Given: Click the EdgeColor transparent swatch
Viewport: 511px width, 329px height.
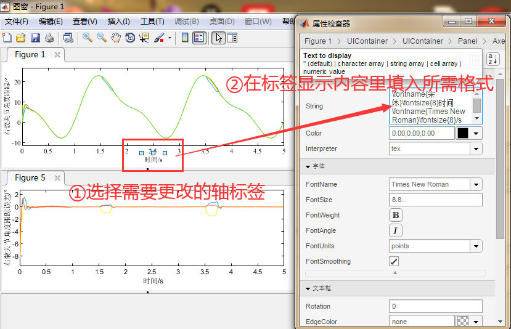Looking at the screenshot, I should click(462, 322).
